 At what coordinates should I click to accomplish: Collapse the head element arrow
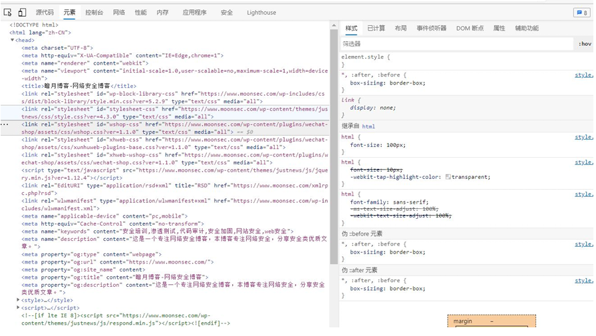point(12,40)
